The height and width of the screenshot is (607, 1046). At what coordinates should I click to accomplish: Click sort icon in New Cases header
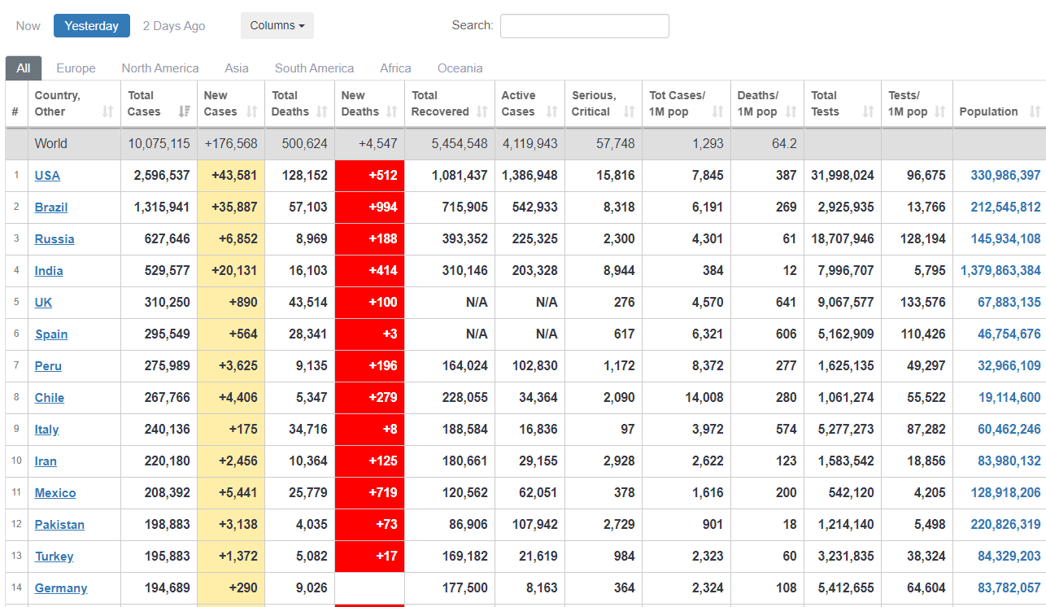(x=252, y=111)
